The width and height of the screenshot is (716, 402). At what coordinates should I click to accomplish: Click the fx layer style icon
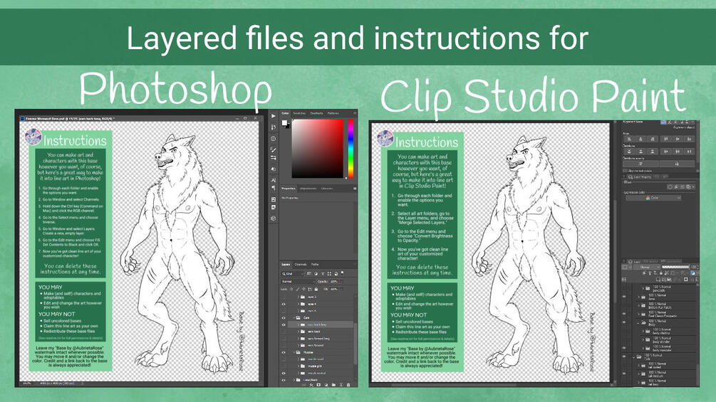click(x=311, y=385)
